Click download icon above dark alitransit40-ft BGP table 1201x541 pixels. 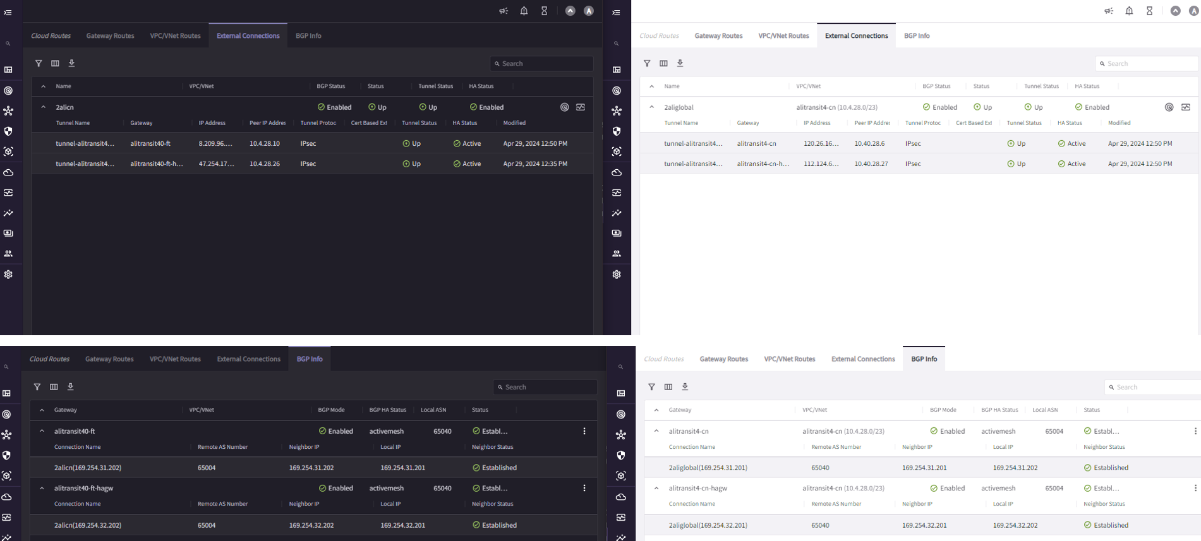tap(70, 386)
